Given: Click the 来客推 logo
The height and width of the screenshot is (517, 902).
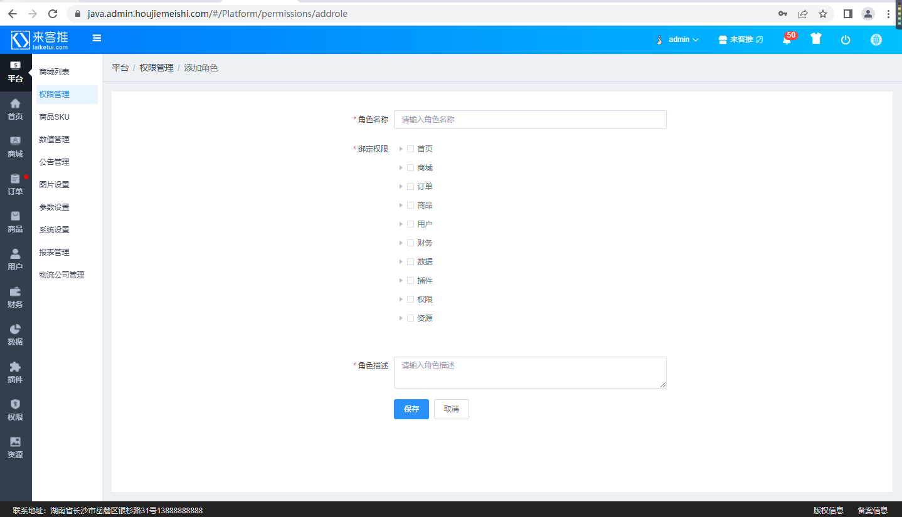Looking at the screenshot, I should click(x=40, y=39).
